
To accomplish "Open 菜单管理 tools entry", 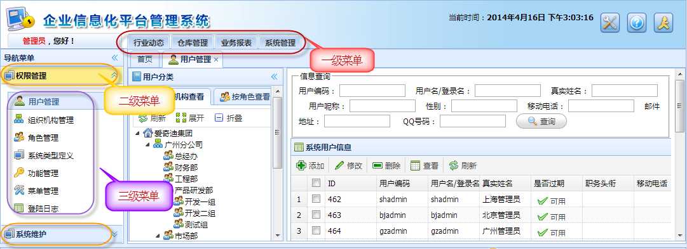I will [x=36, y=191].
